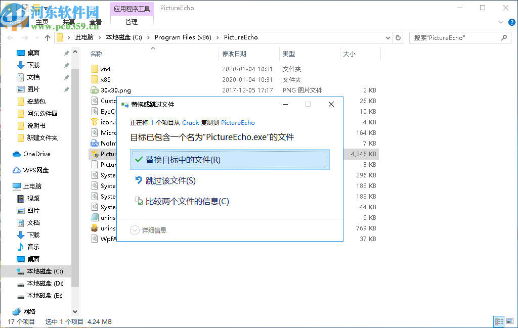
Task: Click the pin icon next to 桌面
Action: (x=66, y=53)
